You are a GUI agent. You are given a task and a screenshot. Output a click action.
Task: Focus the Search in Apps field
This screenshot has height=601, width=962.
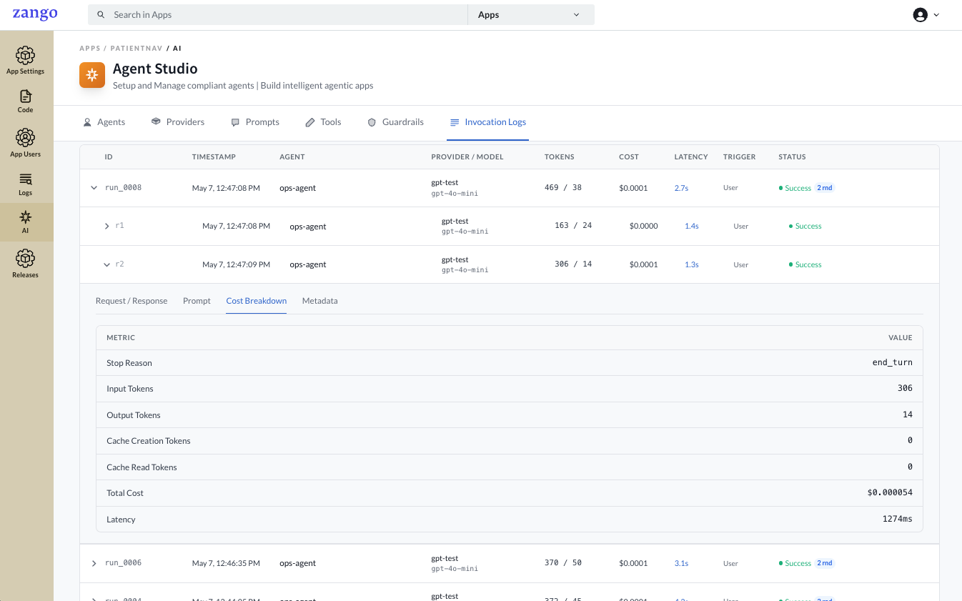[x=277, y=15]
